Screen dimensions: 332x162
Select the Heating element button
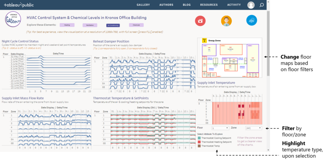[x=67, y=25]
